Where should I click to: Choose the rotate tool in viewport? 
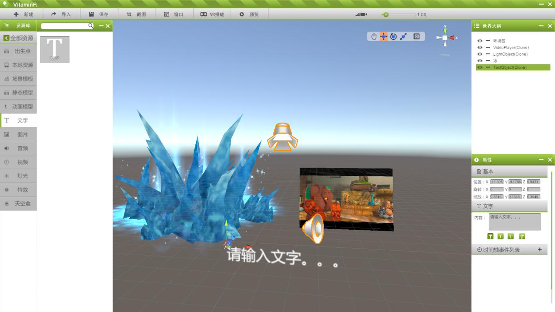393,37
